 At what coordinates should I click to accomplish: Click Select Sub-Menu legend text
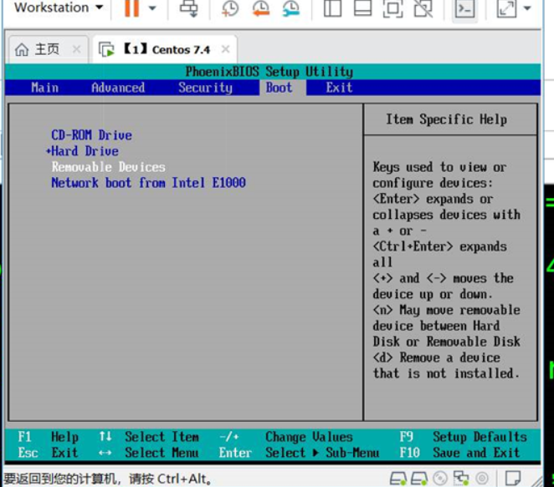[322, 453]
